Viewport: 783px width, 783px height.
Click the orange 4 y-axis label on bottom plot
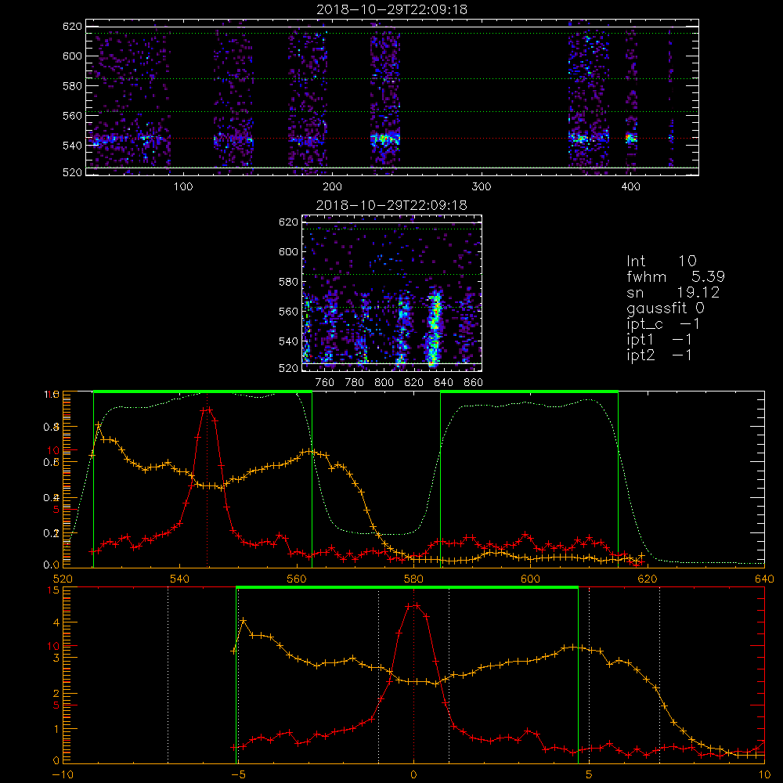coord(56,622)
